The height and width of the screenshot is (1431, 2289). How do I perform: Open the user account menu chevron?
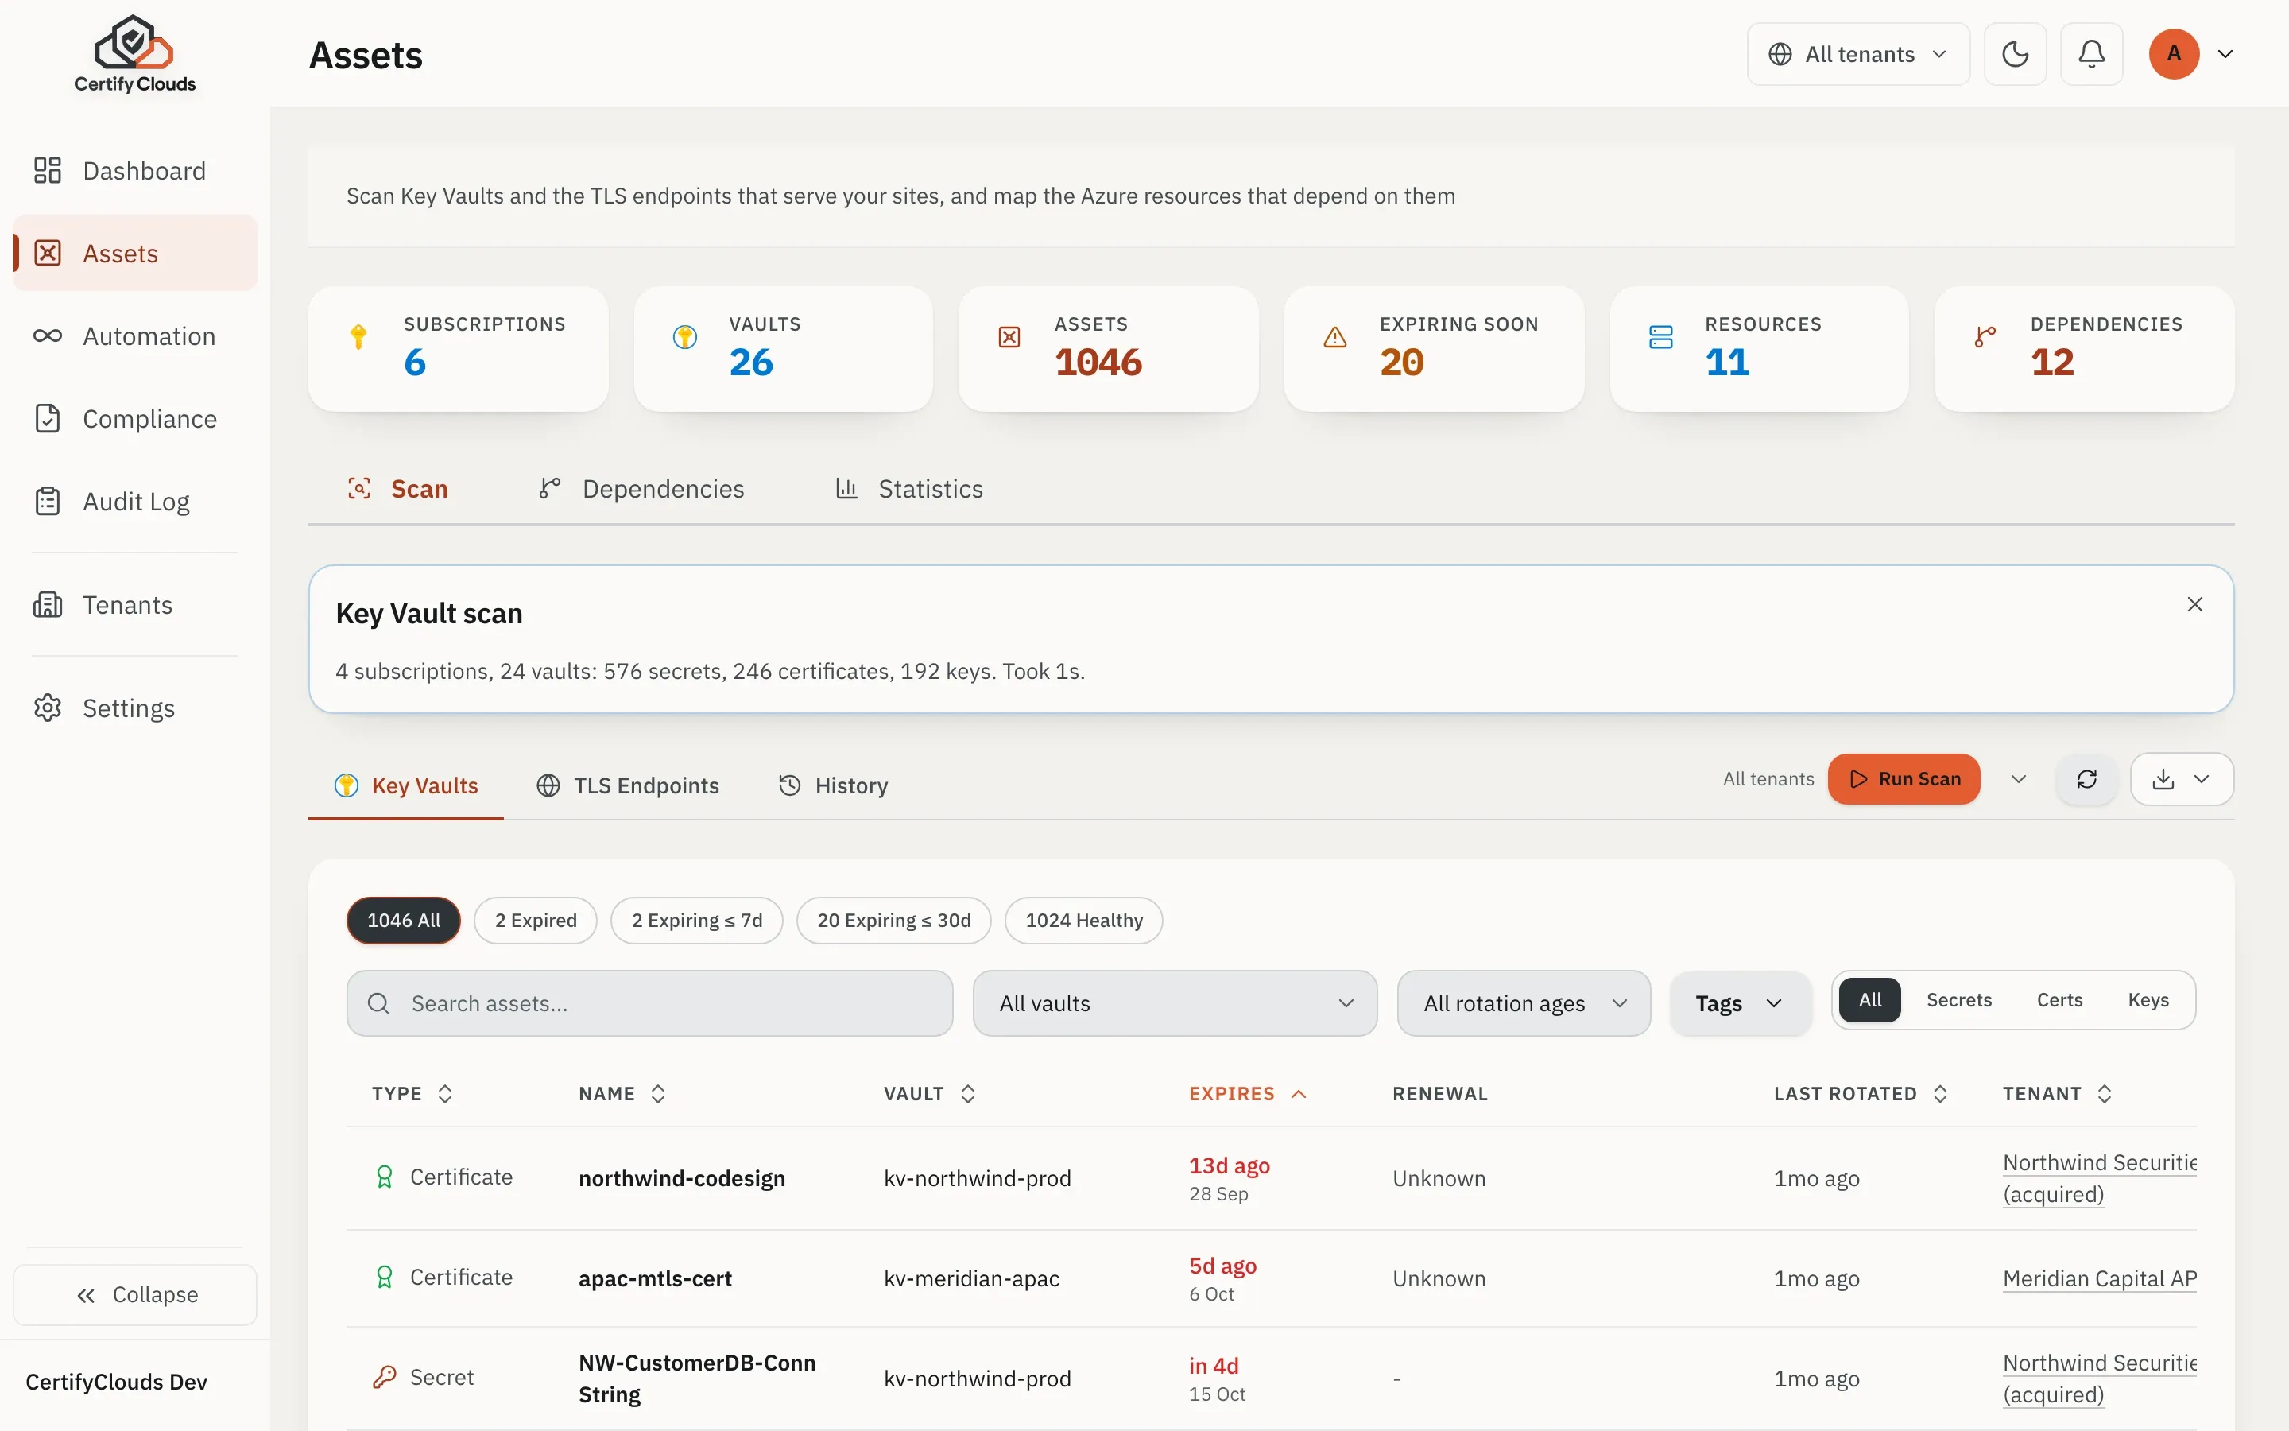tap(2225, 54)
